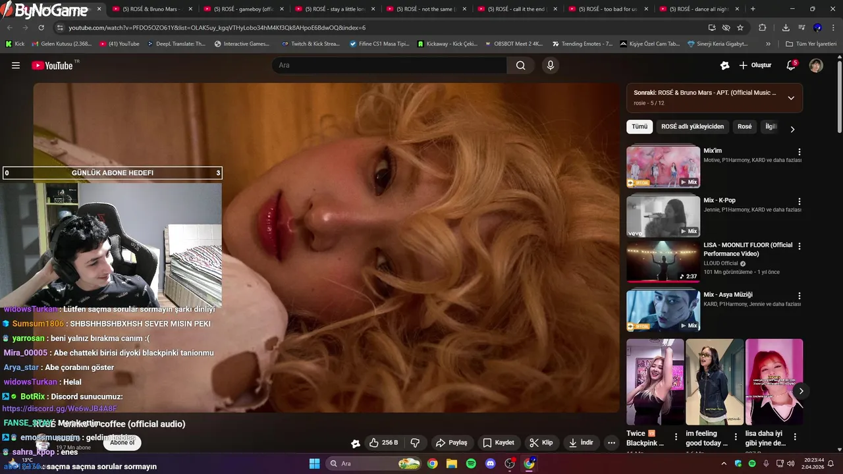Bookmark this page with star icon
Viewport: 843px width, 474px height.
[740, 28]
